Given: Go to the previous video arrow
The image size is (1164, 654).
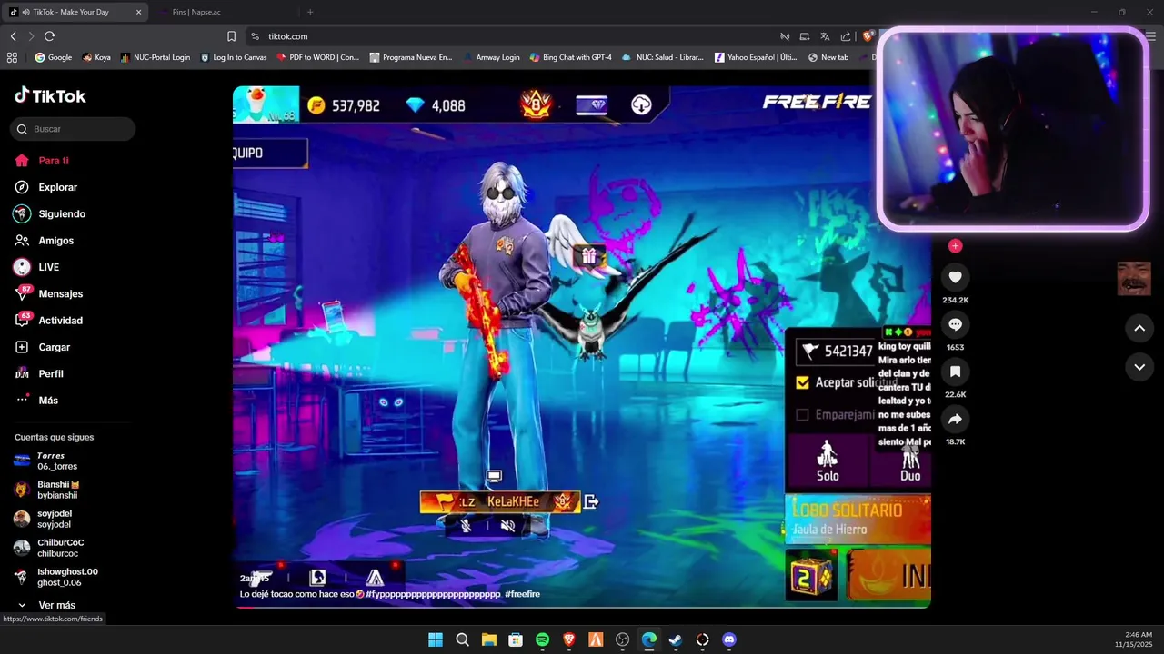Looking at the screenshot, I should coord(1139,328).
